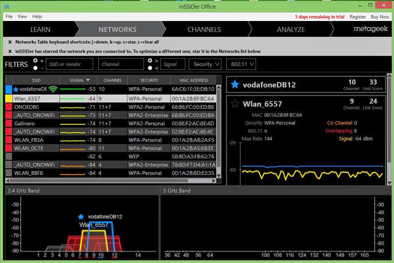The image size is (394, 263).
Task: Open the Security filter dropdown
Action: (205, 64)
